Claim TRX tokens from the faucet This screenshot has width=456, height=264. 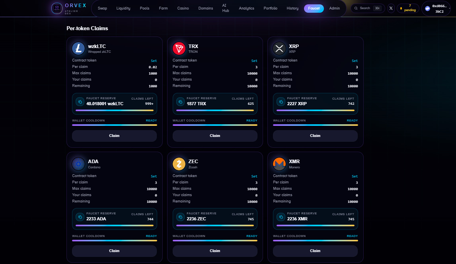pyautogui.click(x=215, y=136)
